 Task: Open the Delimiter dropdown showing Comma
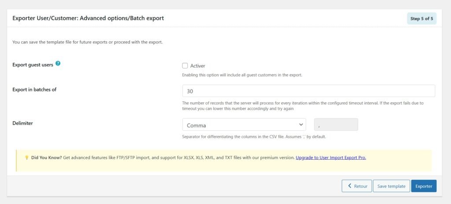tap(244, 125)
